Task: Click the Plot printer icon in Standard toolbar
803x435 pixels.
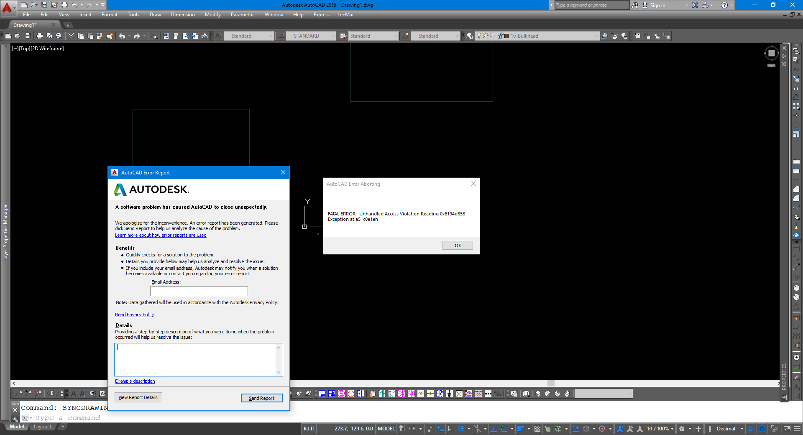Action: (40, 36)
